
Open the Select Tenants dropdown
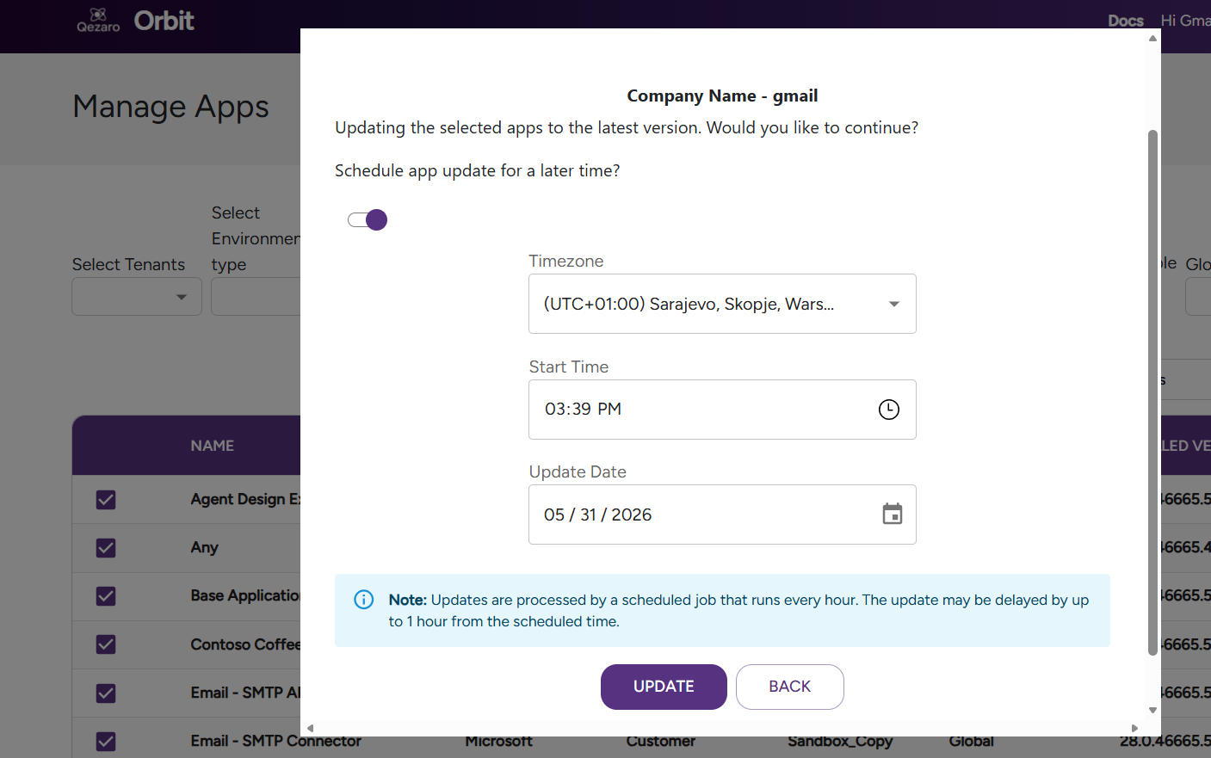click(x=137, y=297)
